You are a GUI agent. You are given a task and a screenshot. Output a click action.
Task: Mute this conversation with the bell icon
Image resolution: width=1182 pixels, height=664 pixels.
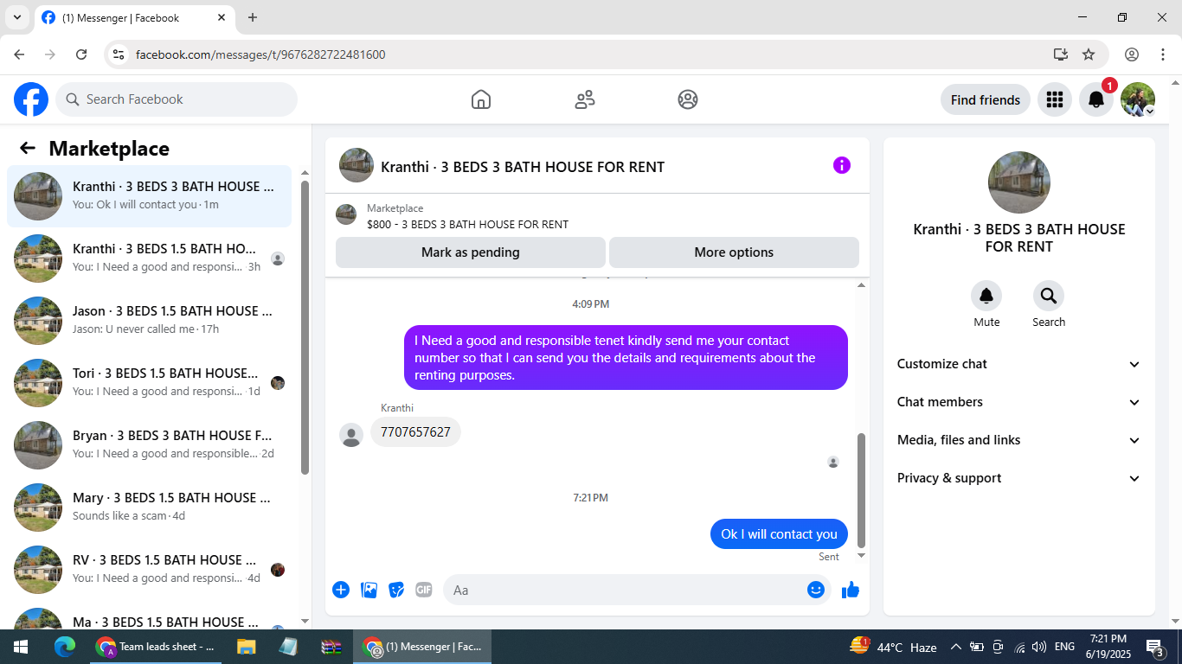986,297
